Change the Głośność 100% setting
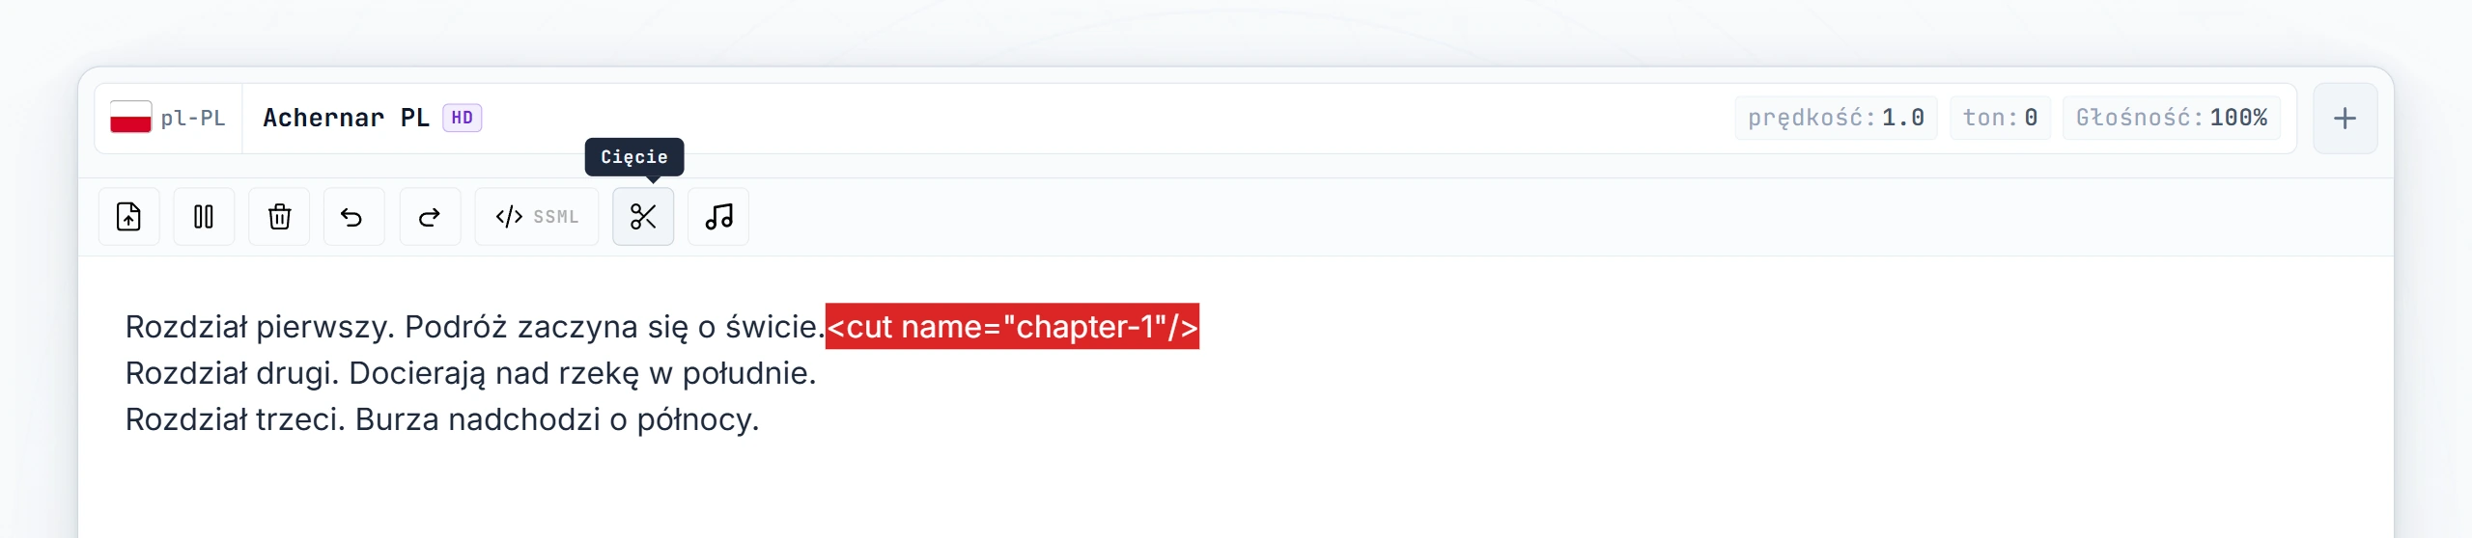The height and width of the screenshot is (538, 2472). [x=2172, y=118]
